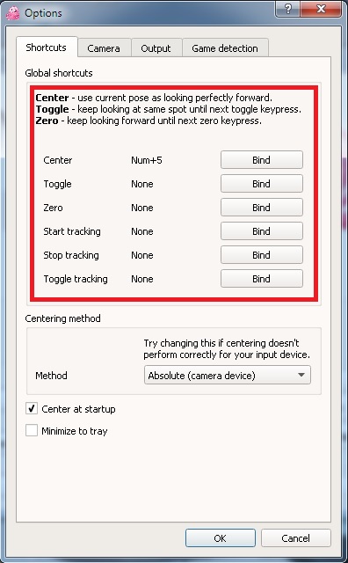Screen dimensions: 348x563
Task: Bind a key for Start tracking
Action: [x=262, y=230]
